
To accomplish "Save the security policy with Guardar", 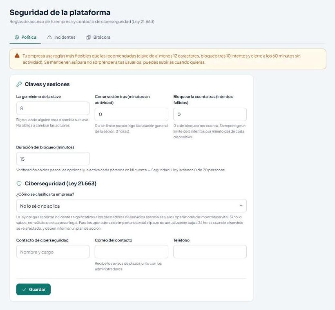I will click(x=33, y=290).
